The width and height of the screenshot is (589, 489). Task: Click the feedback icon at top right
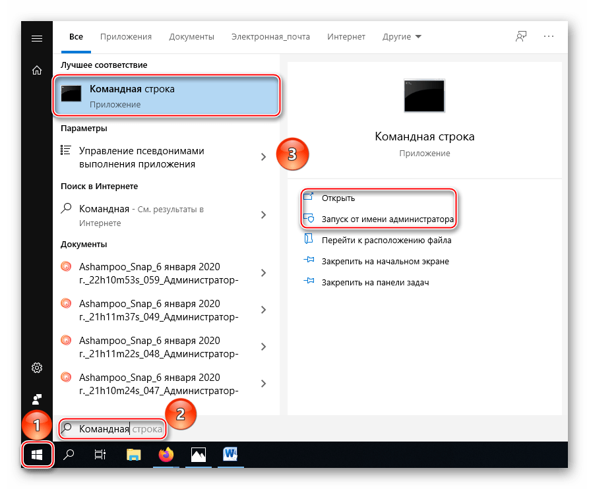[521, 37]
